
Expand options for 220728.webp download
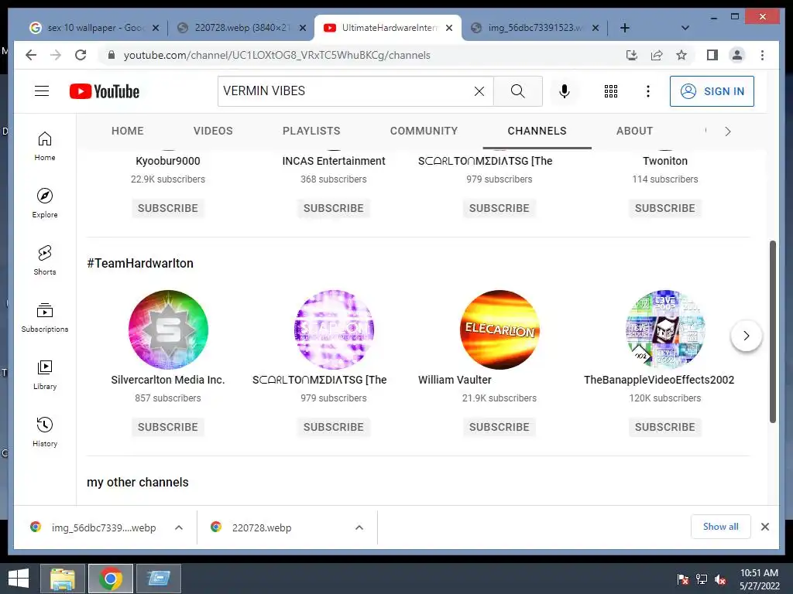(x=359, y=527)
